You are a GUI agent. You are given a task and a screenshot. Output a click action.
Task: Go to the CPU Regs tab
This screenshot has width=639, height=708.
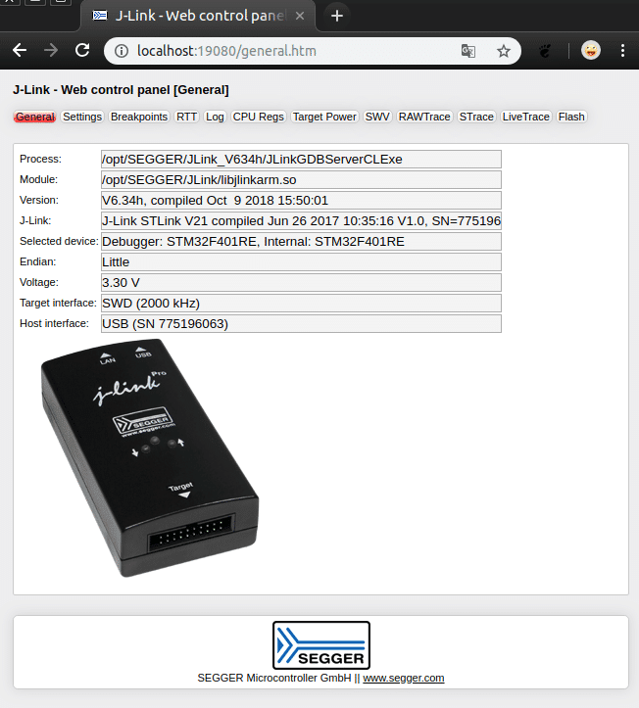258,117
